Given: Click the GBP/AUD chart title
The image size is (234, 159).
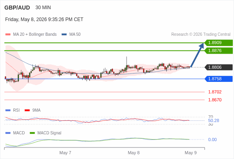Looking at the screenshot, I should (x=17, y=8).
